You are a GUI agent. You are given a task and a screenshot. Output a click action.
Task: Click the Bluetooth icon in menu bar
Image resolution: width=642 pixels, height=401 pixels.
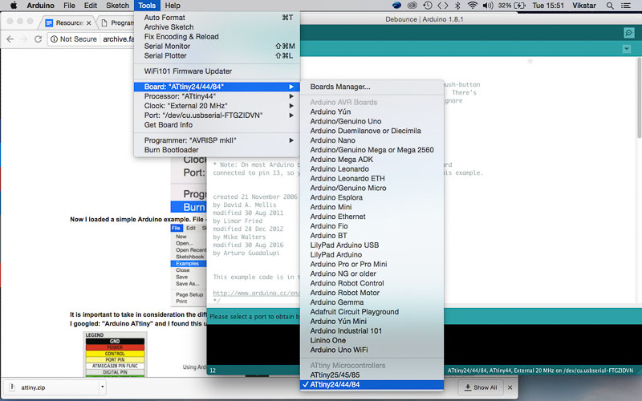tap(458, 6)
